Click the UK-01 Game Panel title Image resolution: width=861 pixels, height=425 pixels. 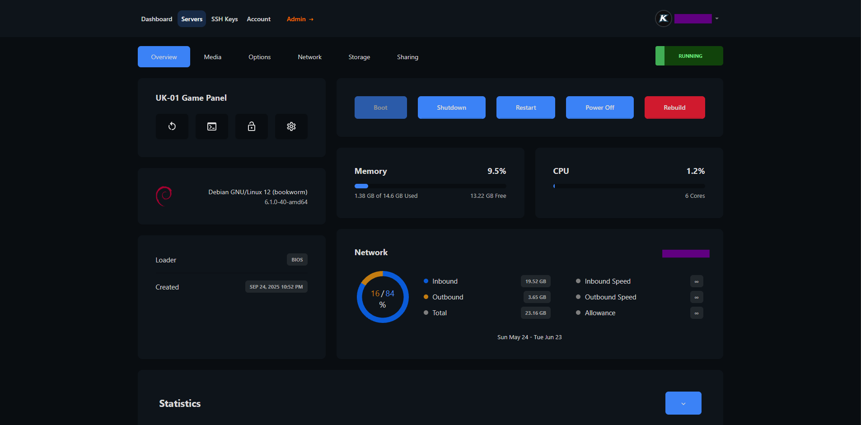point(191,98)
